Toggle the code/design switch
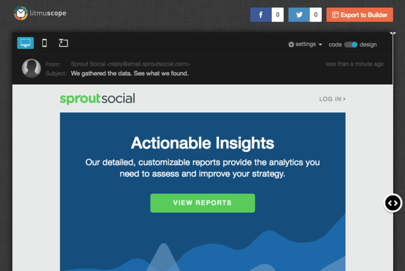405x271 pixels. [351, 44]
